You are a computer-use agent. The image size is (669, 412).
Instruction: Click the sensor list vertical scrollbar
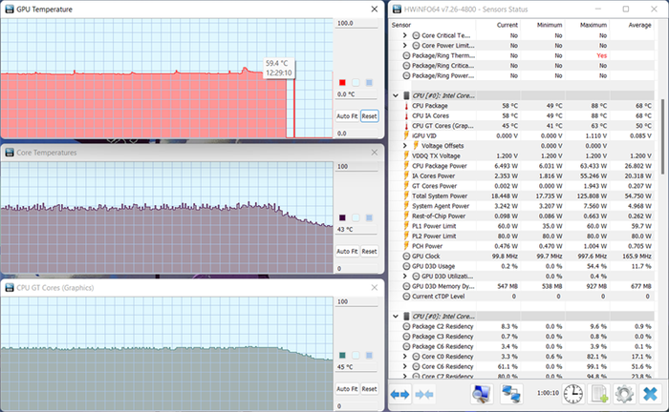pyautogui.click(x=662, y=136)
